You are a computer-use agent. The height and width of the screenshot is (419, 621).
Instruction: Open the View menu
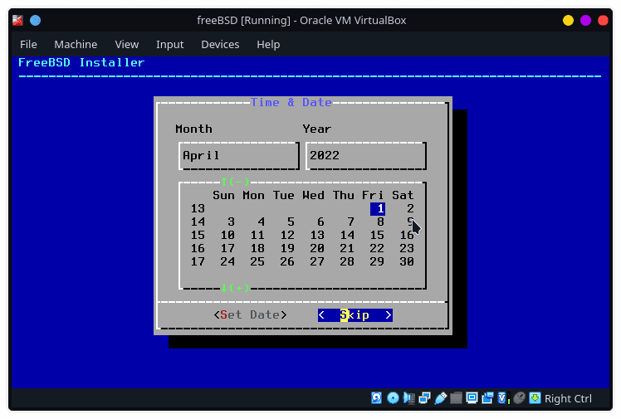coord(127,44)
